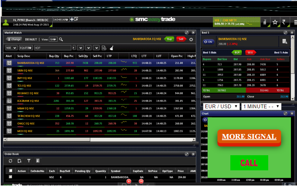Set alert for INFY EQ NSE
This screenshot has height=187, width=297.
coord(9,78)
